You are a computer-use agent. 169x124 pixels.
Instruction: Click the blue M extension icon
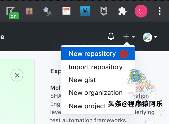pyautogui.click(x=85, y=11)
